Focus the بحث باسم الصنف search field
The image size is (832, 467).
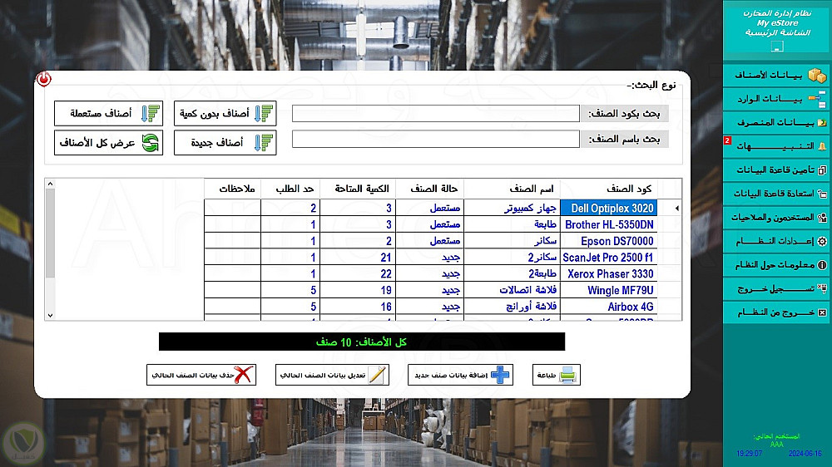[436, 140]
